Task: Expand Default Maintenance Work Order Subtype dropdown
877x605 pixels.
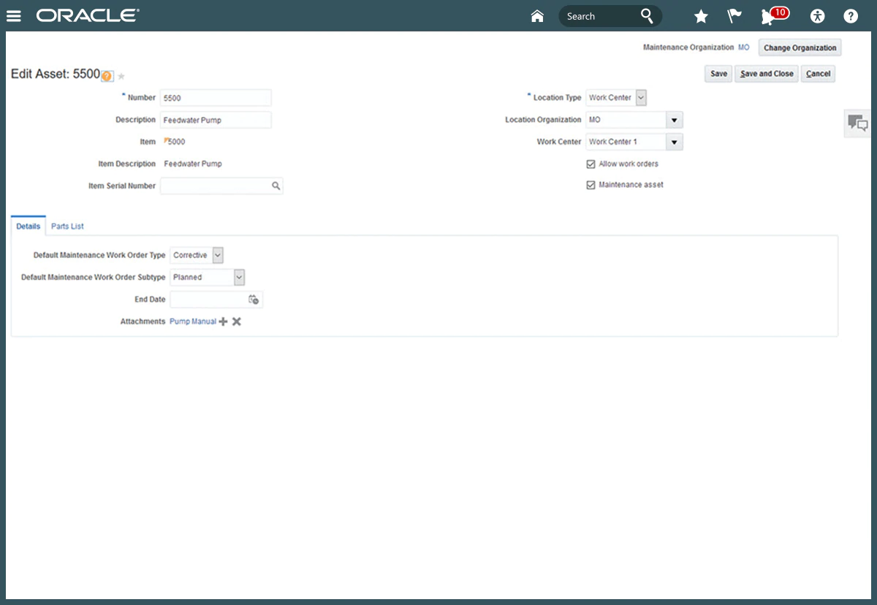Action: [239, 278]
